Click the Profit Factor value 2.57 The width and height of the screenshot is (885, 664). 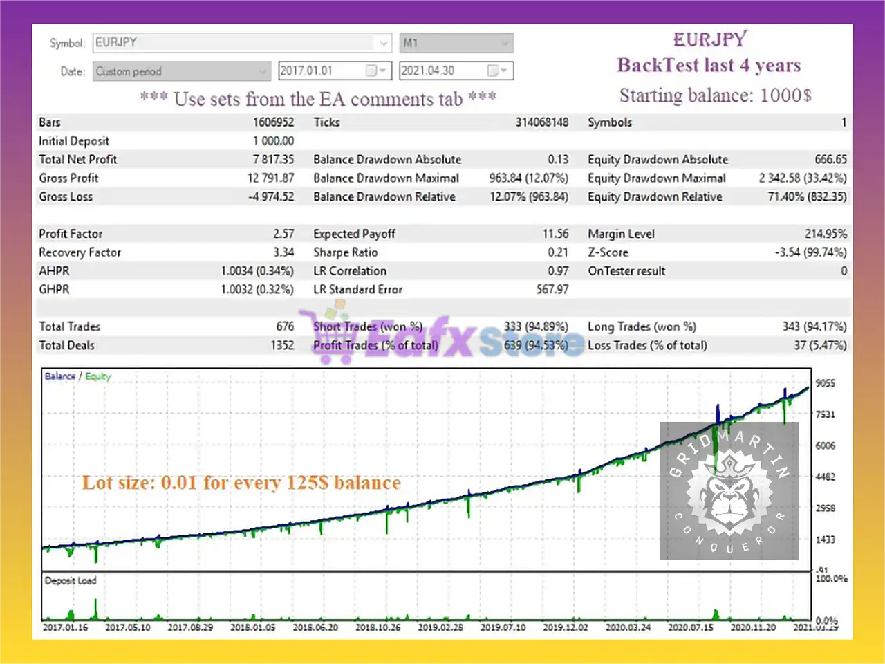pyautogui.click(x=283, y=234)
